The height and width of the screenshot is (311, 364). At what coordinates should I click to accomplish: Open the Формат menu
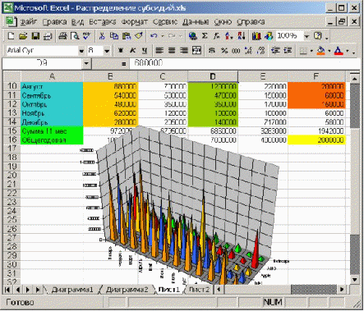[135, 22]
